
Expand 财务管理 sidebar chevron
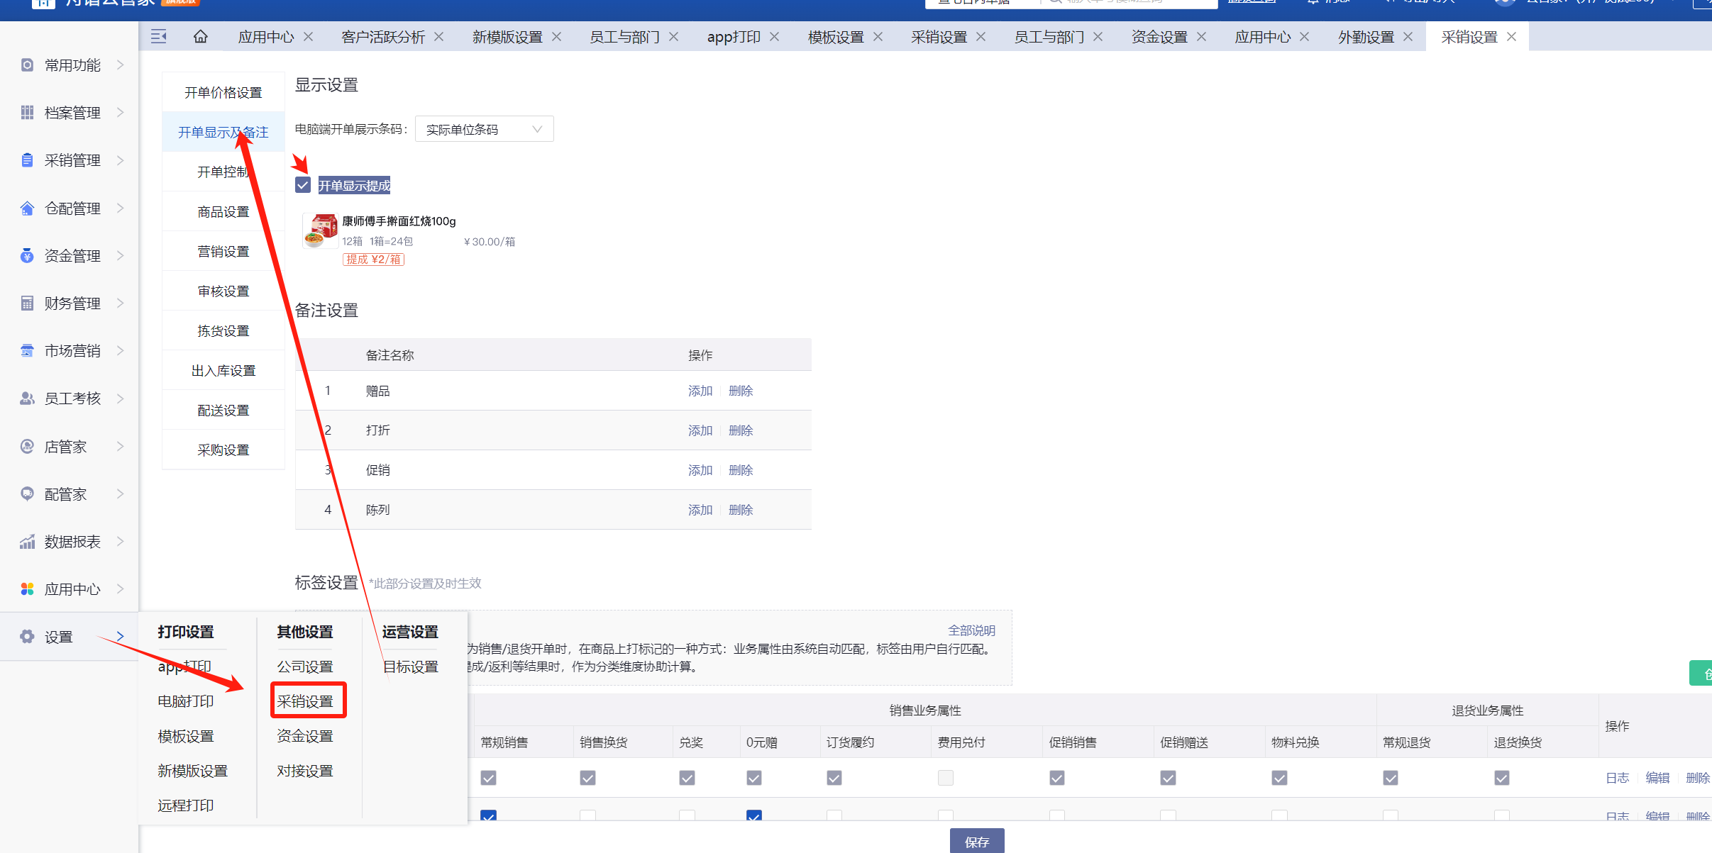click(x=120, y=303)
